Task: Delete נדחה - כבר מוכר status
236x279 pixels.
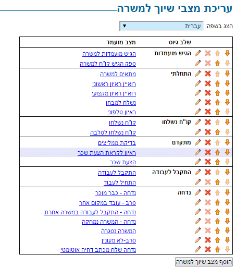Action: 207,192
